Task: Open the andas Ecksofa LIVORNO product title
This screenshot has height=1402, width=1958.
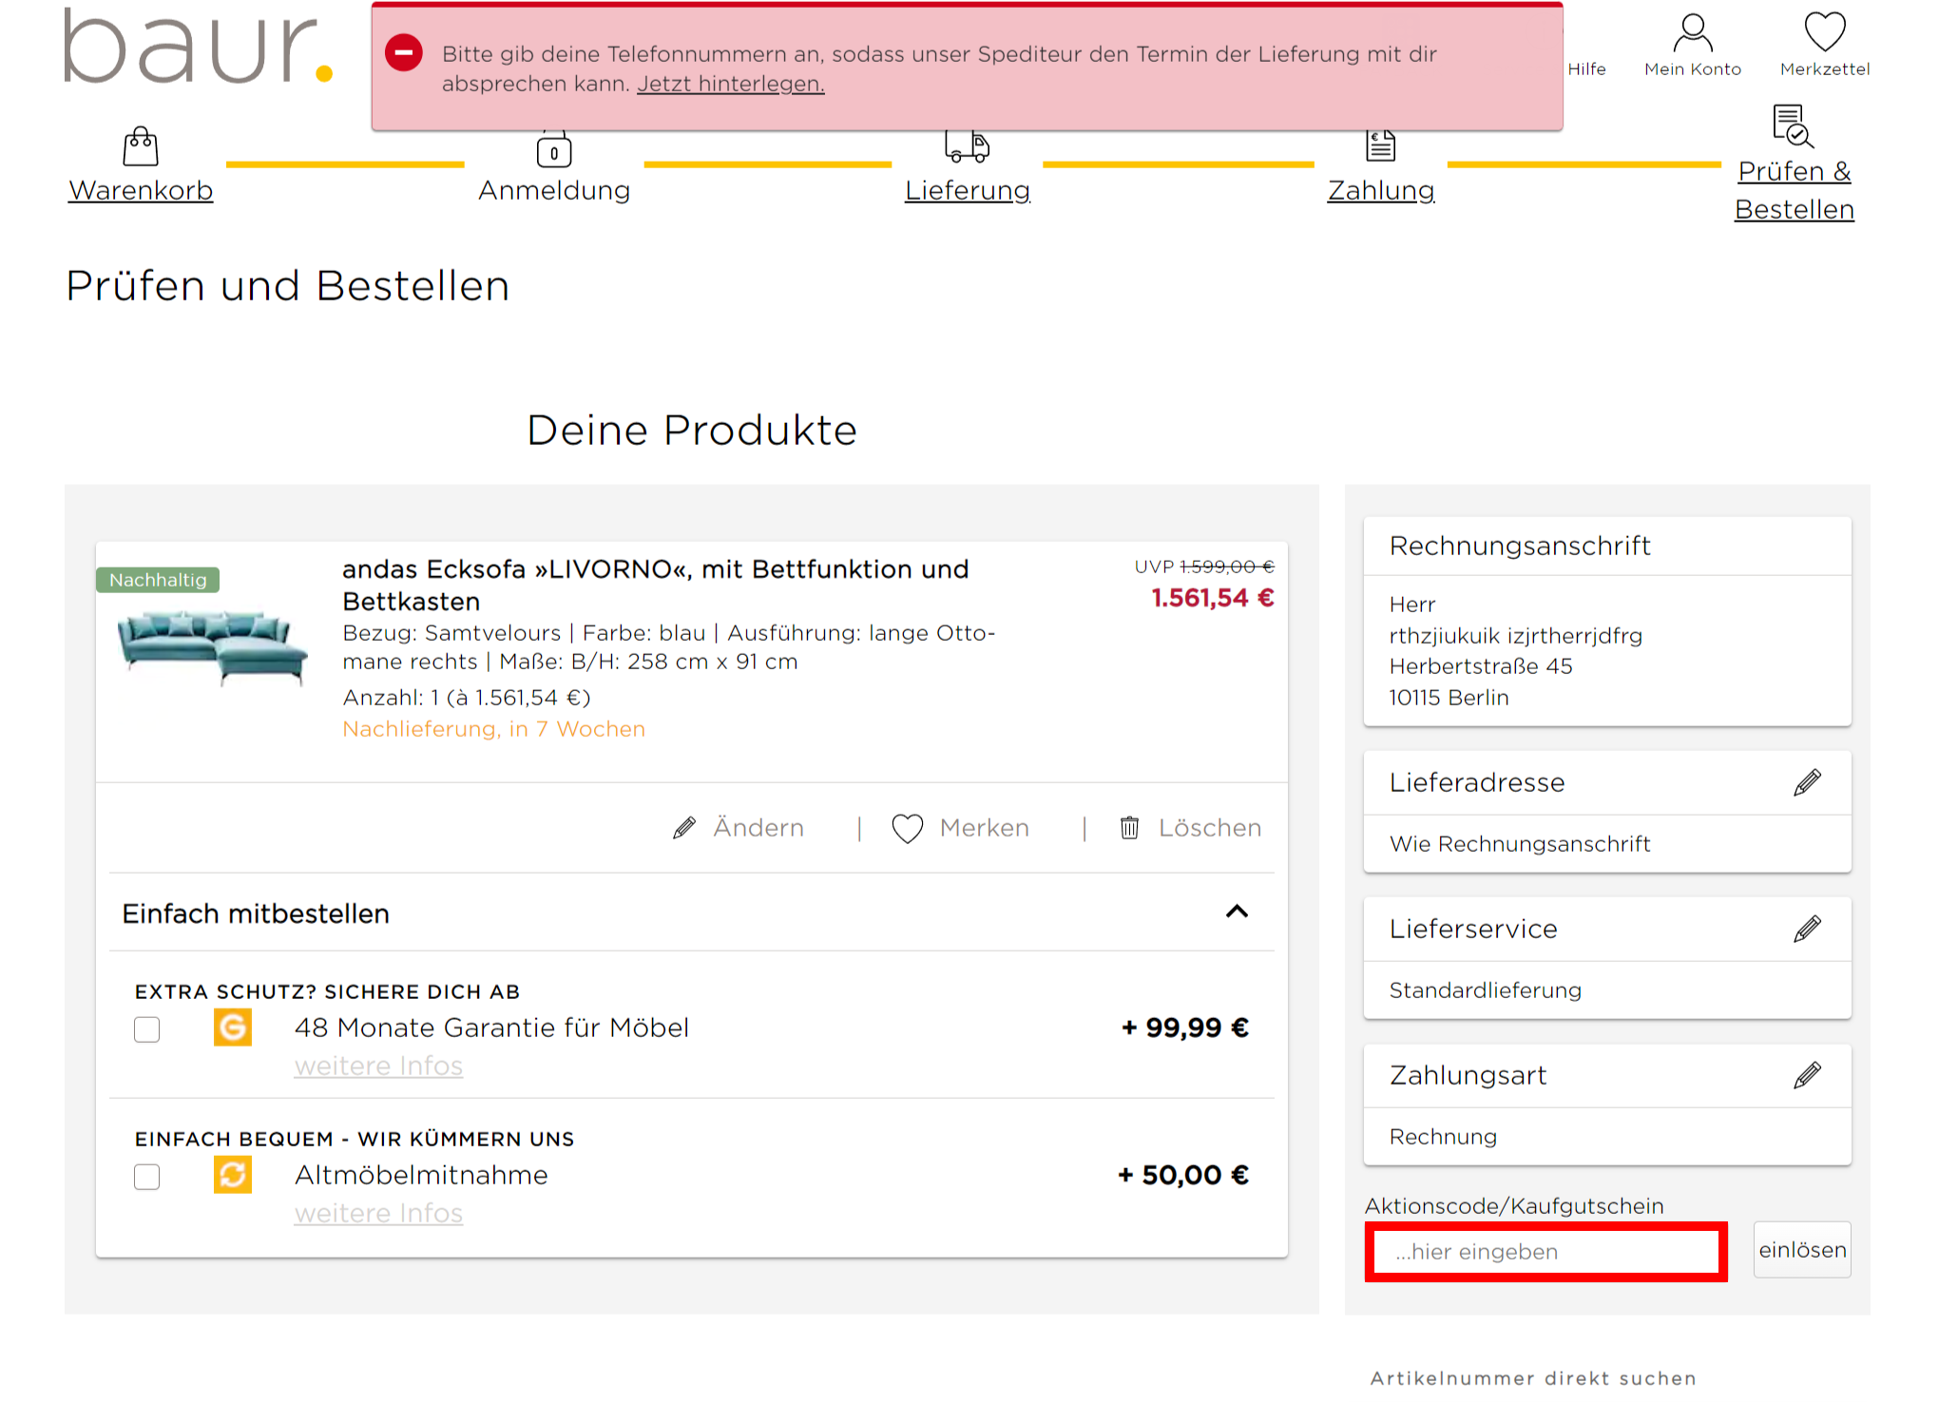Action: tap(656, 585)
